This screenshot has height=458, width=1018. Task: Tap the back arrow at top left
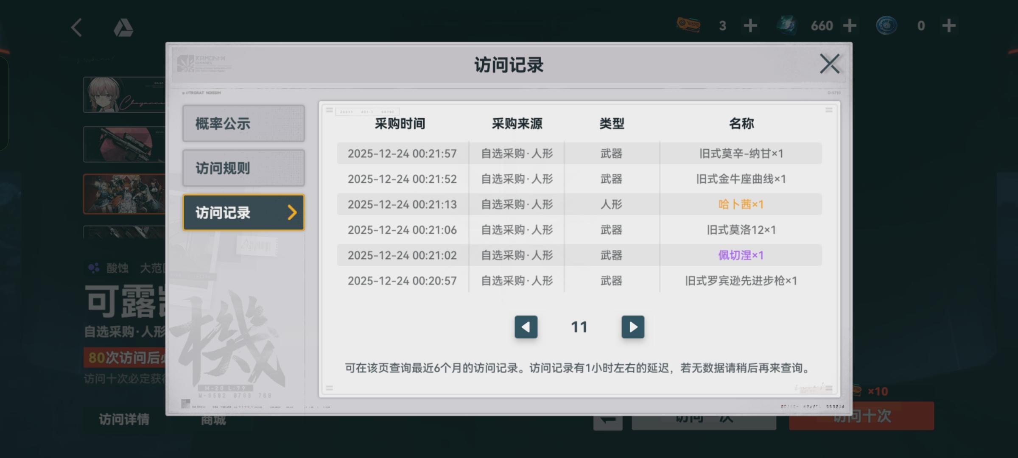coord(77,28)
